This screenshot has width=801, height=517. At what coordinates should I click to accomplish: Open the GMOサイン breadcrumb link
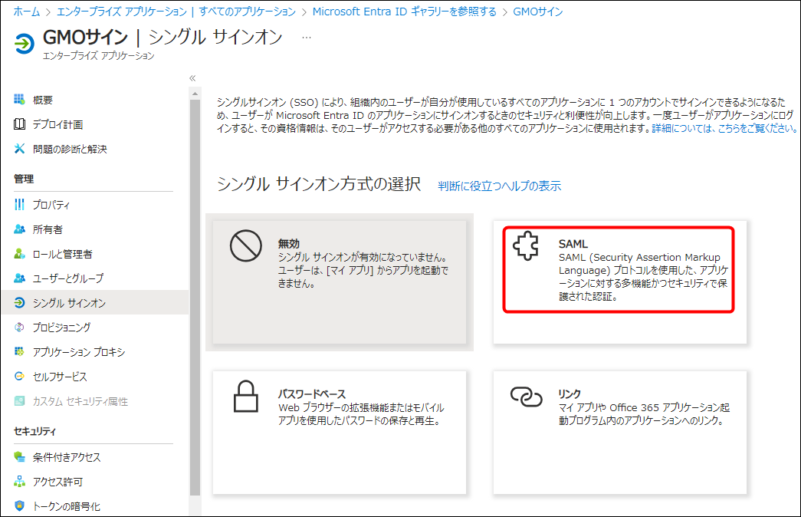pyautogui.click(x=538, y=12)
